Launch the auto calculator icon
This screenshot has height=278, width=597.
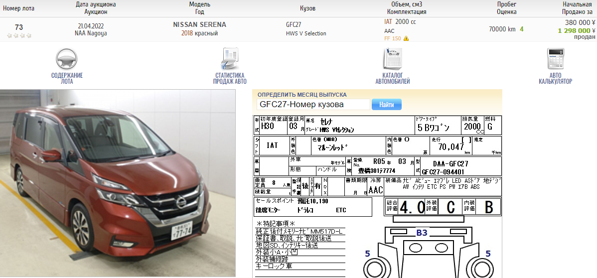pos(555,59)
